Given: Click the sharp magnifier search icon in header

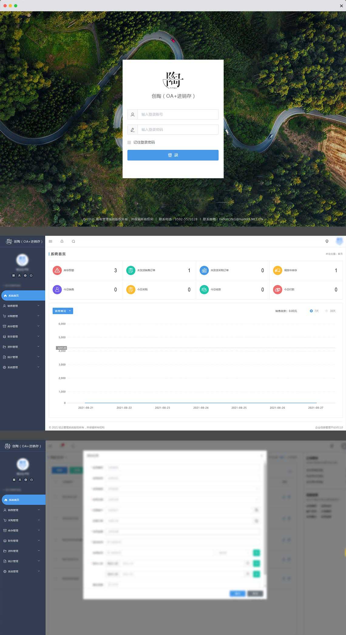Looking at the screenshot, I should (x=73, y=242).
